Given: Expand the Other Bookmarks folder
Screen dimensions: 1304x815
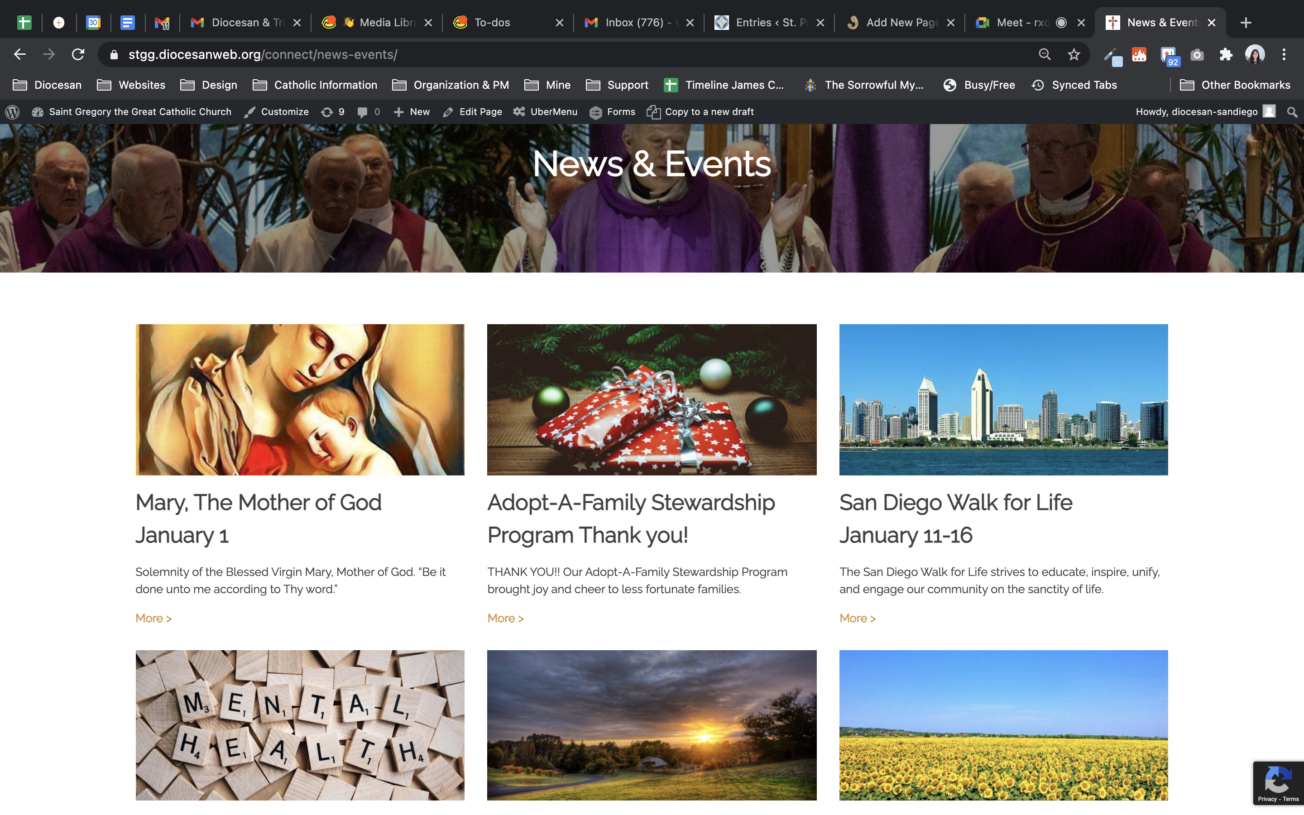Looking at the screenshot, I should pyautogui.click(x=1235, y=85).
